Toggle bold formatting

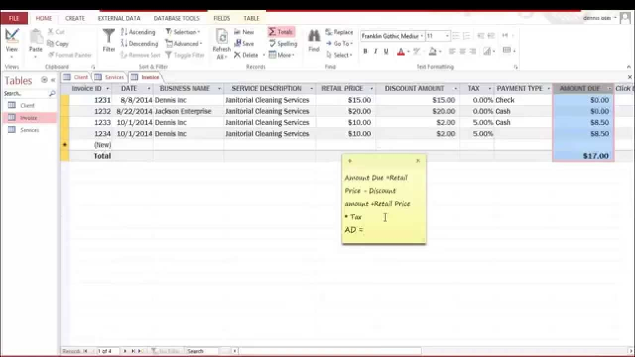(x=366, y=51)
